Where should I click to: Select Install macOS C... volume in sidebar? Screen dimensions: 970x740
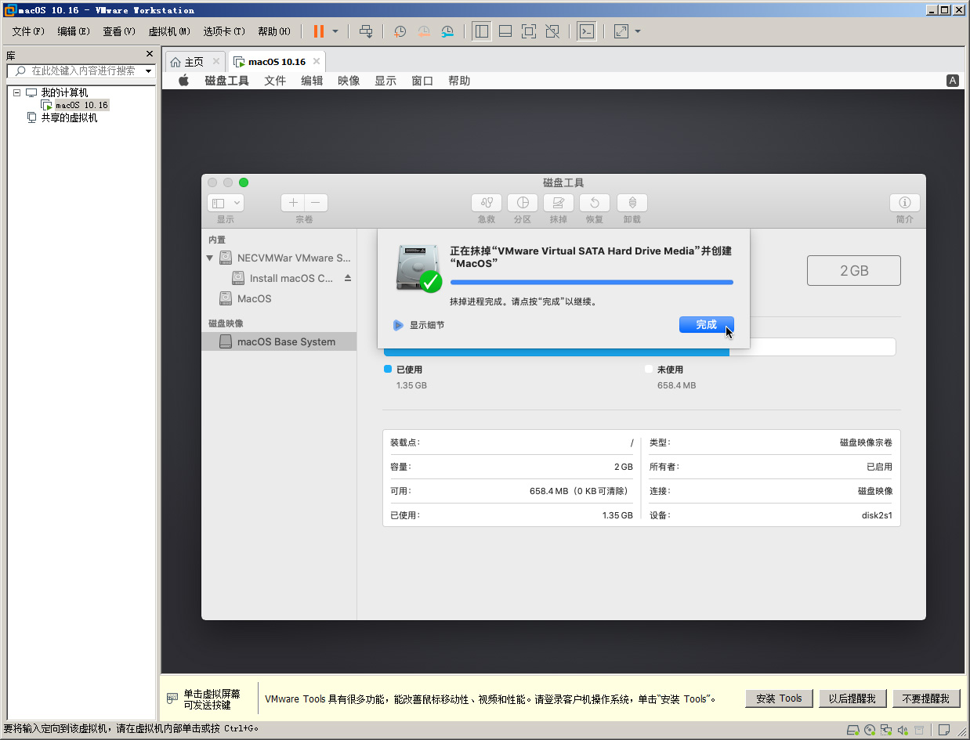click(x=291, y=278)
